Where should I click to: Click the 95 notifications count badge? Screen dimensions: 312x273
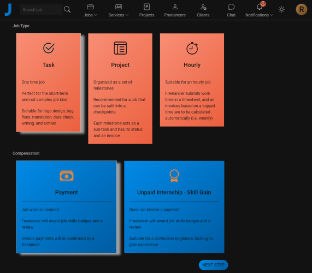coord(263,4)
